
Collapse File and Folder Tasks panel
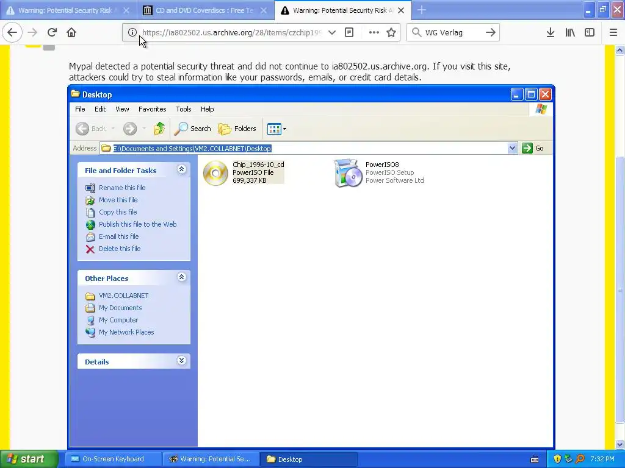pyautogui.click(x=181, y=169)
